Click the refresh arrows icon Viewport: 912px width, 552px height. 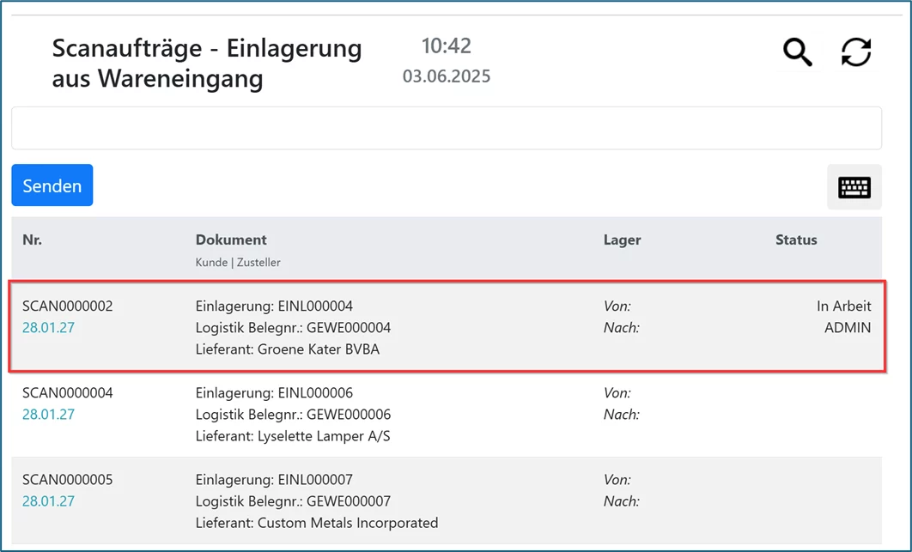[x=855, y=52]
